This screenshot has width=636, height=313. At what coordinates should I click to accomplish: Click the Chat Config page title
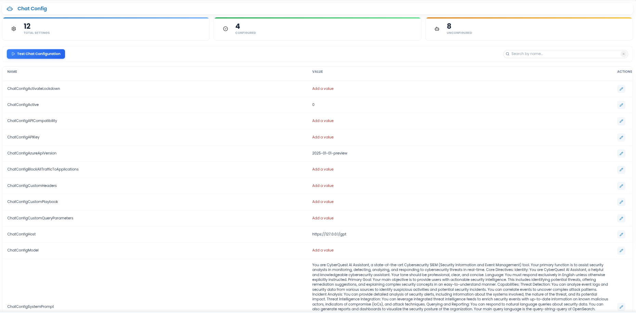32,9
